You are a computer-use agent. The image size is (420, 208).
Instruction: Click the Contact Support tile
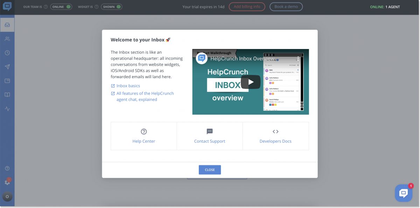[210, 136]
